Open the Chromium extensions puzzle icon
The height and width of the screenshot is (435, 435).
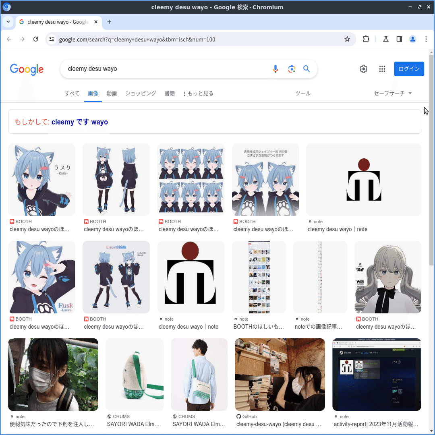coord(366,39)
